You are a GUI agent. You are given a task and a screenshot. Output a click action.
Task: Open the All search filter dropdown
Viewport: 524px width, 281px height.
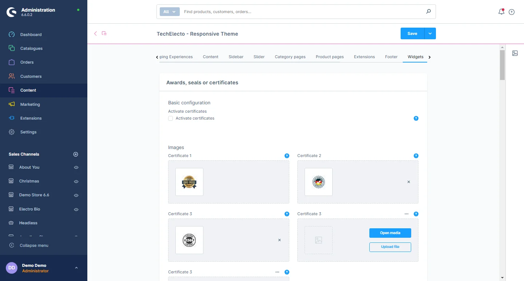click(x=170, y=12)
